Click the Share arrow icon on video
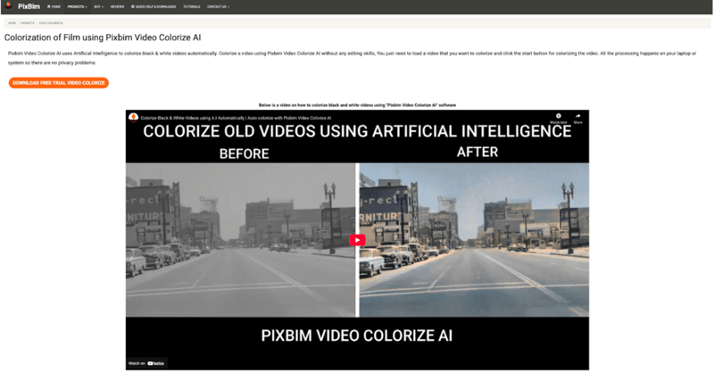 coord(577,116)
